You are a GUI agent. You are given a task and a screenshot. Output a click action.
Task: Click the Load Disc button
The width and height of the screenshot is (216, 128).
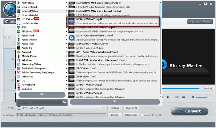pos(10,22)
